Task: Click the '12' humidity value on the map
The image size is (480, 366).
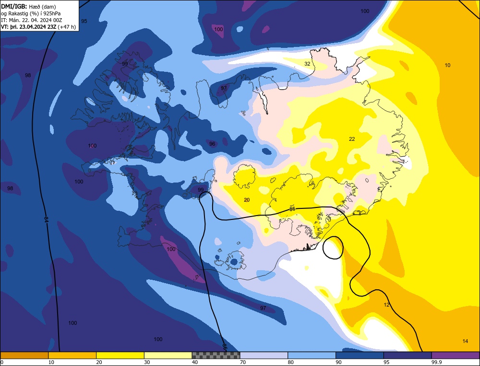Action: click(x=386, y=305)
